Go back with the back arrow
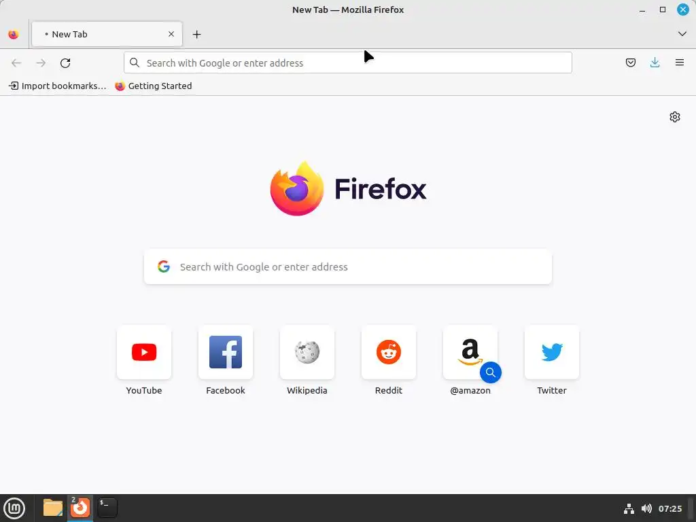The image size is (696, 522). tap(16, 63)
